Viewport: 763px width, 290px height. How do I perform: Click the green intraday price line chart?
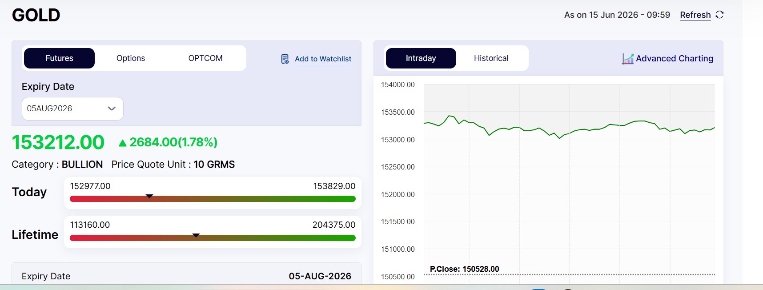coord(569,126)
